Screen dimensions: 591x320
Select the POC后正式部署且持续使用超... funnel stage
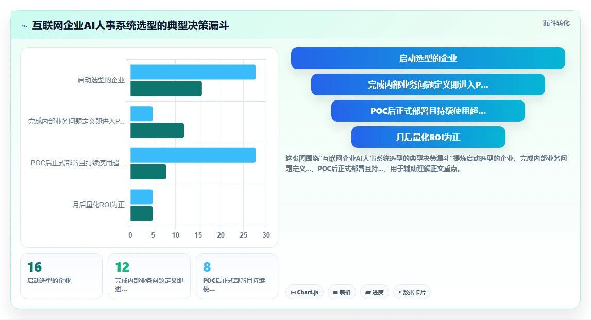point(428,111)
